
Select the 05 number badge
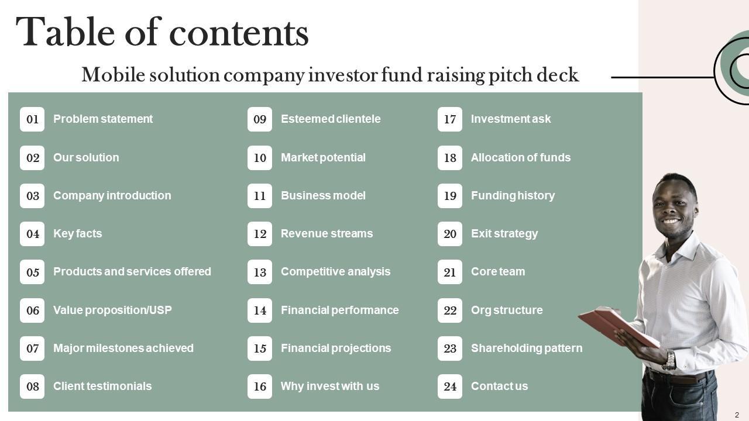32,272
